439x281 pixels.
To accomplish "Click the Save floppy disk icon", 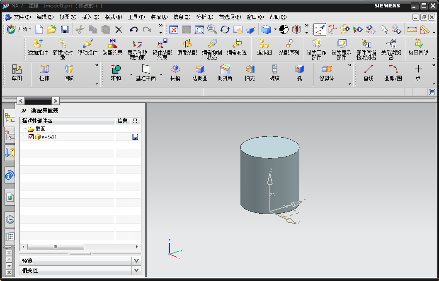I will (x=65, y=29).
